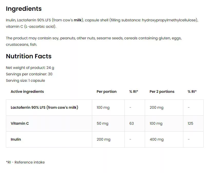The image size is (211, 173).
Task: Click the Vitamin C per-portion value of 50 mg
Action: [x=102, y=124]
